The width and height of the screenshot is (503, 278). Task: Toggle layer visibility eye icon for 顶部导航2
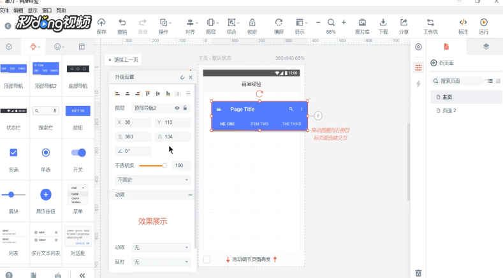click(x=177, y=108)
